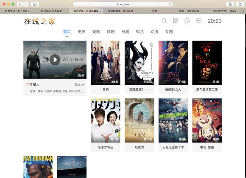Open 巧克力 title link
Image resolution: width=246 pixels, height=178 pixels.
point(139,147)
